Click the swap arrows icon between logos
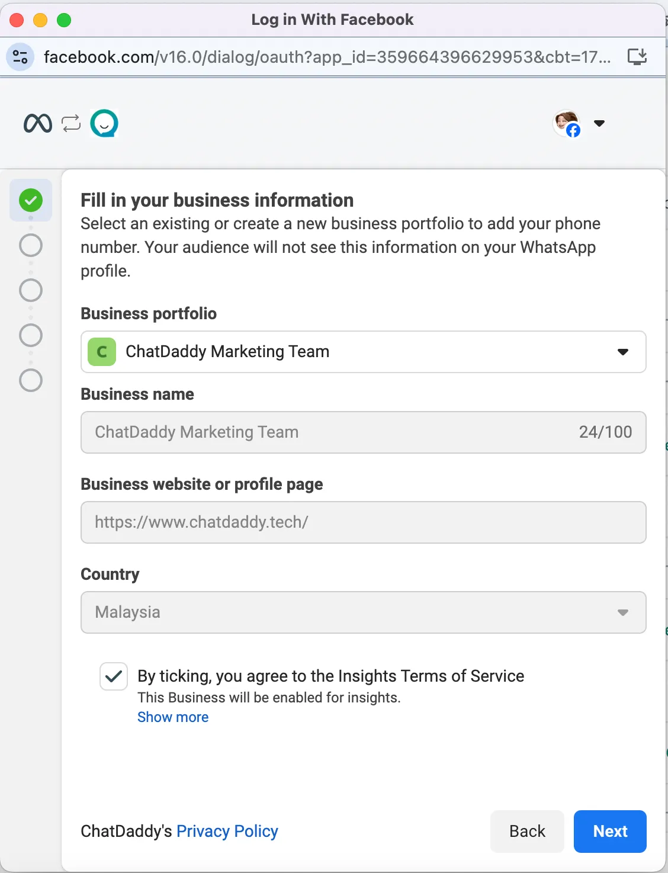Image resolution: width=668 pixels, height=873 pixels. click(x=71, y=123)
